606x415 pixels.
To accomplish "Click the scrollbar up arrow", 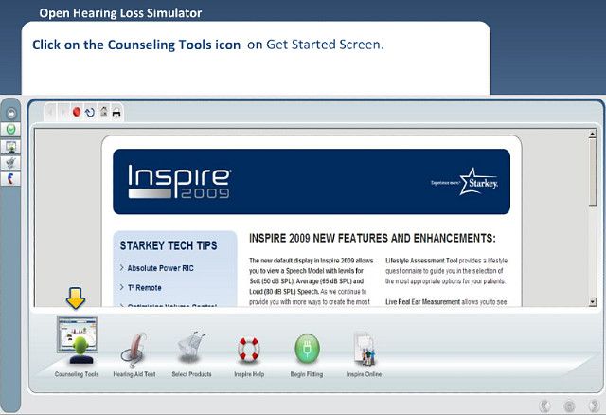I will pos(592,134).
